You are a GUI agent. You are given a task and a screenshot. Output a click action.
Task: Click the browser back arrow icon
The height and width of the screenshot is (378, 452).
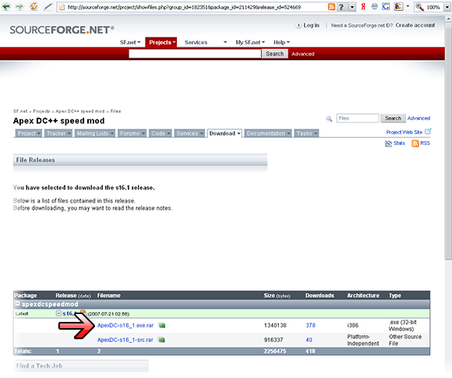click(6, 6)
